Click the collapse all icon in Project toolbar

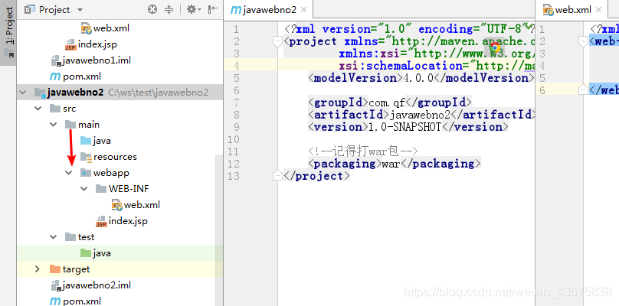tap(169, 9)
